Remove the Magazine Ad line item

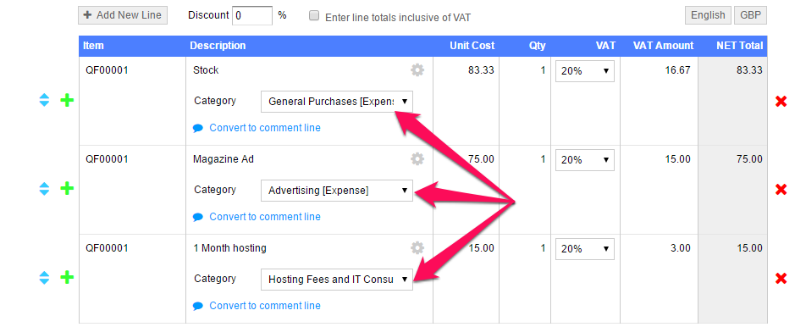[x=781, y=190]
